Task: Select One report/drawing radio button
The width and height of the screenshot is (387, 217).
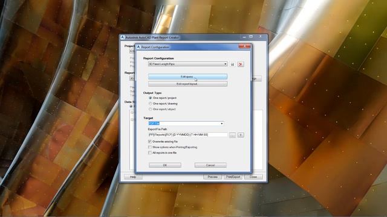Action: (x=150, y=104)
